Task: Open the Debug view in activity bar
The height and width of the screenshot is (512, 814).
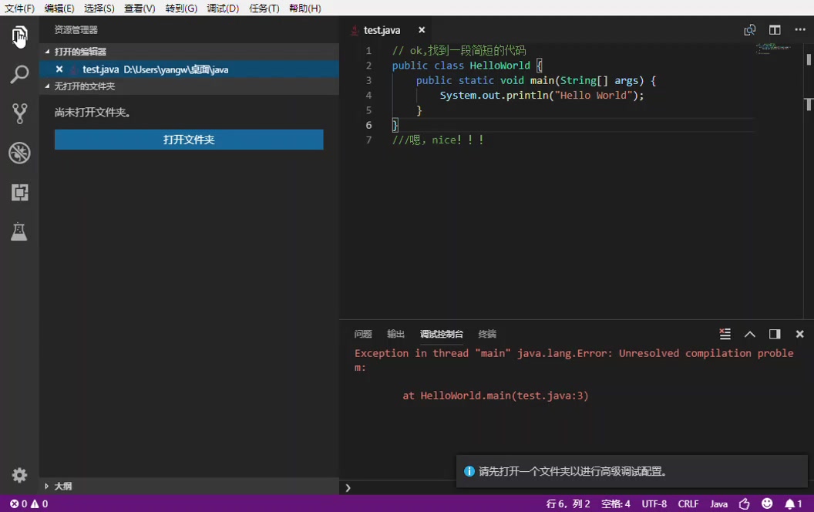Action: pos(19,153)
